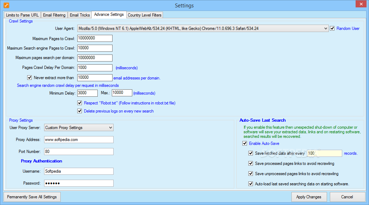Edit email addresses per domain limit field
The height and width of the screenshot is (205, 369).
tap(95, 78)
